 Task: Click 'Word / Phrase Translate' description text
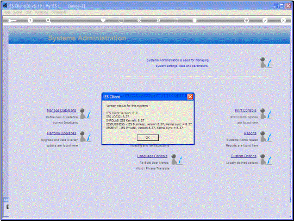153,168
